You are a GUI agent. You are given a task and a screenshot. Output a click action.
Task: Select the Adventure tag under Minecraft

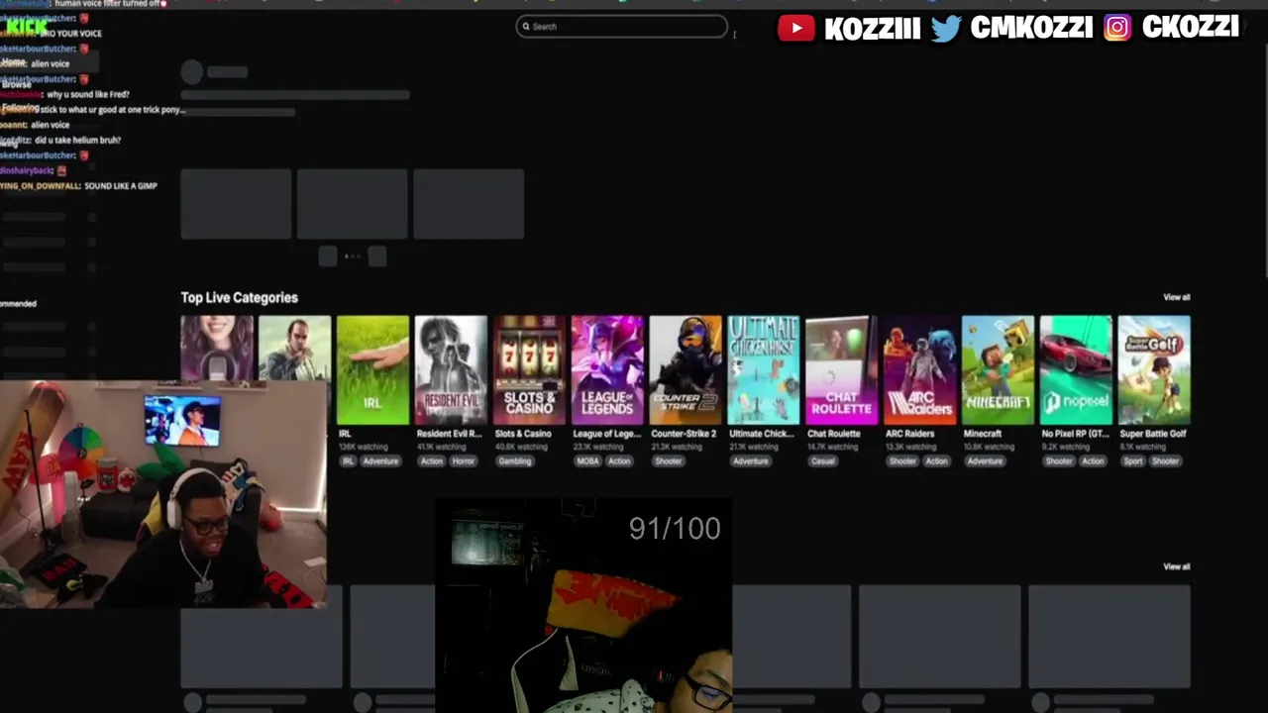986,461
